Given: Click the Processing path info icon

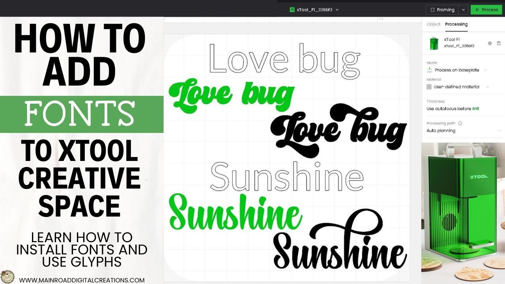Looking at the screenshot, I should (460, 123).
